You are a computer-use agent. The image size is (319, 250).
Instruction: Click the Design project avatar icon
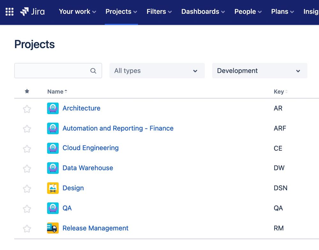click(x=53, y=188)
